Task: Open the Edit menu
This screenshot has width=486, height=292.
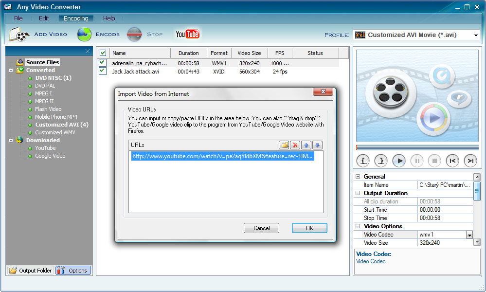Action: click(x=44, y=18)
